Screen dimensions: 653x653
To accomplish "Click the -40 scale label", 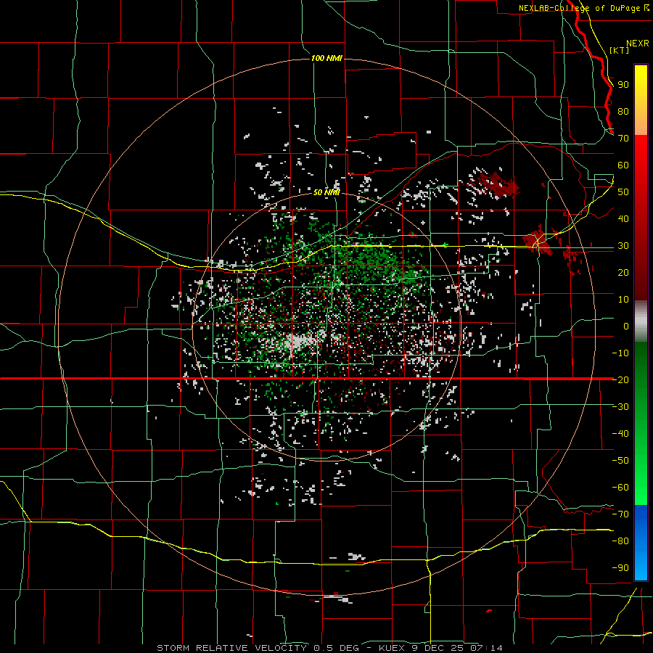I will click(x=620, y=434).
